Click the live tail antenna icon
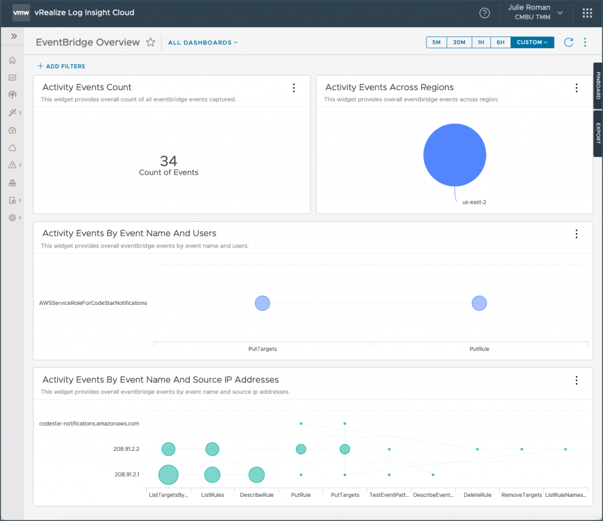 click(12, 95)
